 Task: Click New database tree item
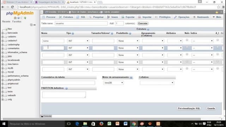click(x=10, y=29)
